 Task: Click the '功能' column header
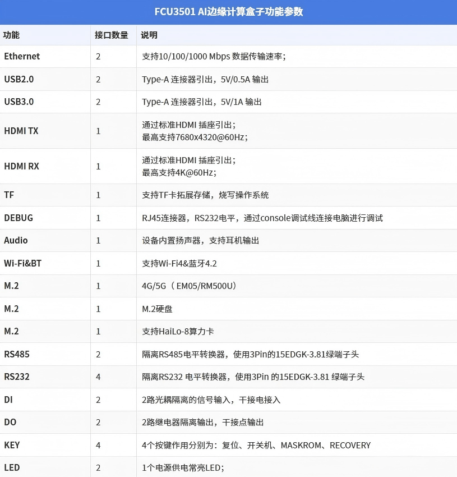coord(11,35)
